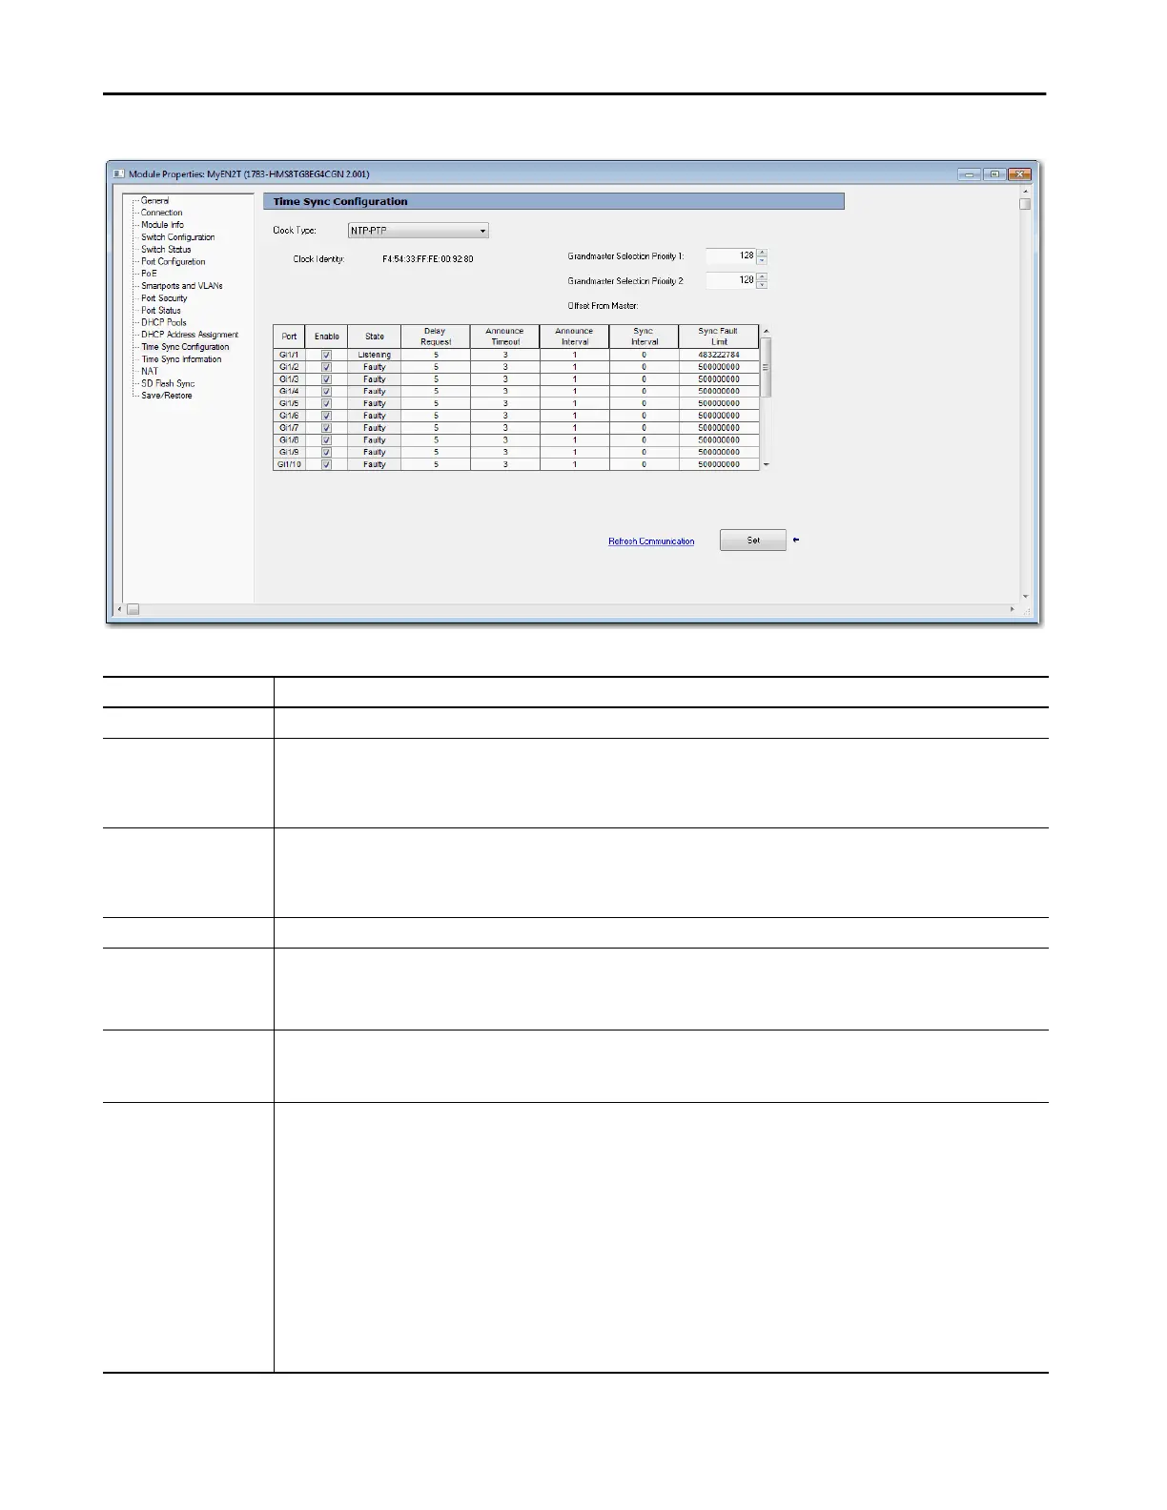
Task: Toggle Enable checkbox for port Gi1/10
Action: point(326,464)
